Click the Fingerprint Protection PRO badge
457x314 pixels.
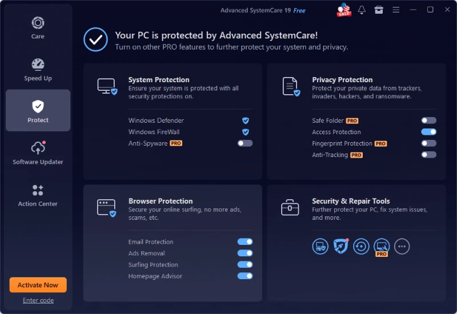click(x=380, y=143)
